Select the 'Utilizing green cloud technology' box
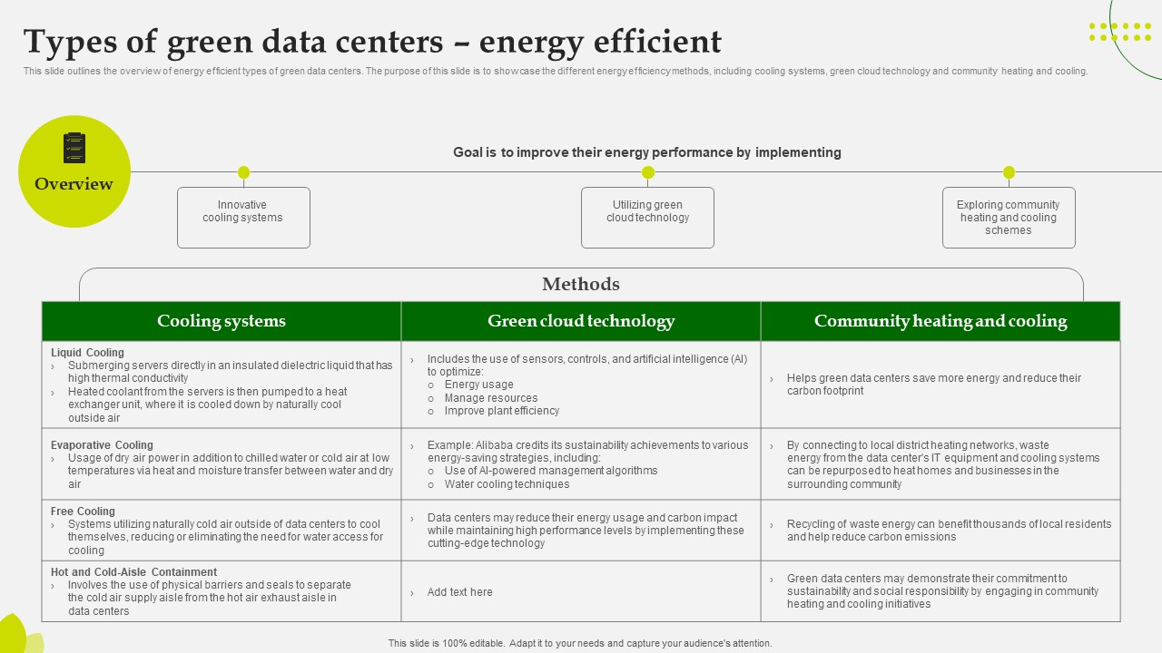The height and width of the screenshot is (653, 1162). tap(647, 218)
